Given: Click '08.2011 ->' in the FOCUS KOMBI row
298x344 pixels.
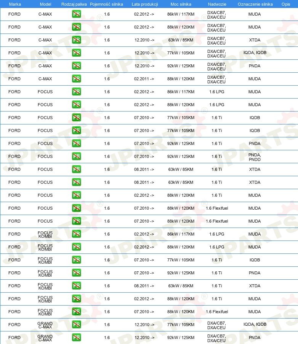Looking at the screenshot, I should pyautogui.click(x=144, y=286).
